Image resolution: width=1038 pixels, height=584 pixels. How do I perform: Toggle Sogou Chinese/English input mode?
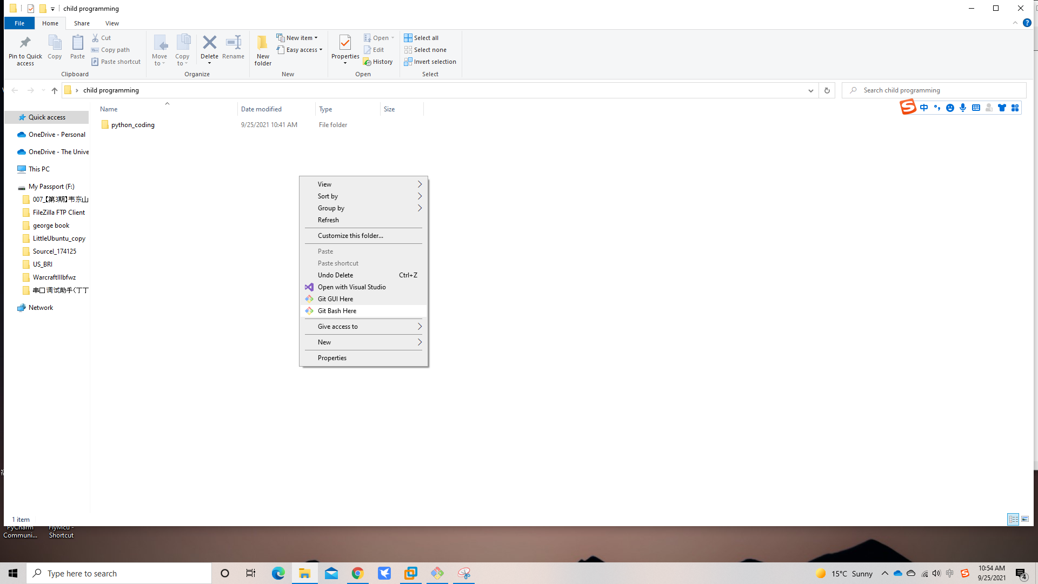[924, 108]
